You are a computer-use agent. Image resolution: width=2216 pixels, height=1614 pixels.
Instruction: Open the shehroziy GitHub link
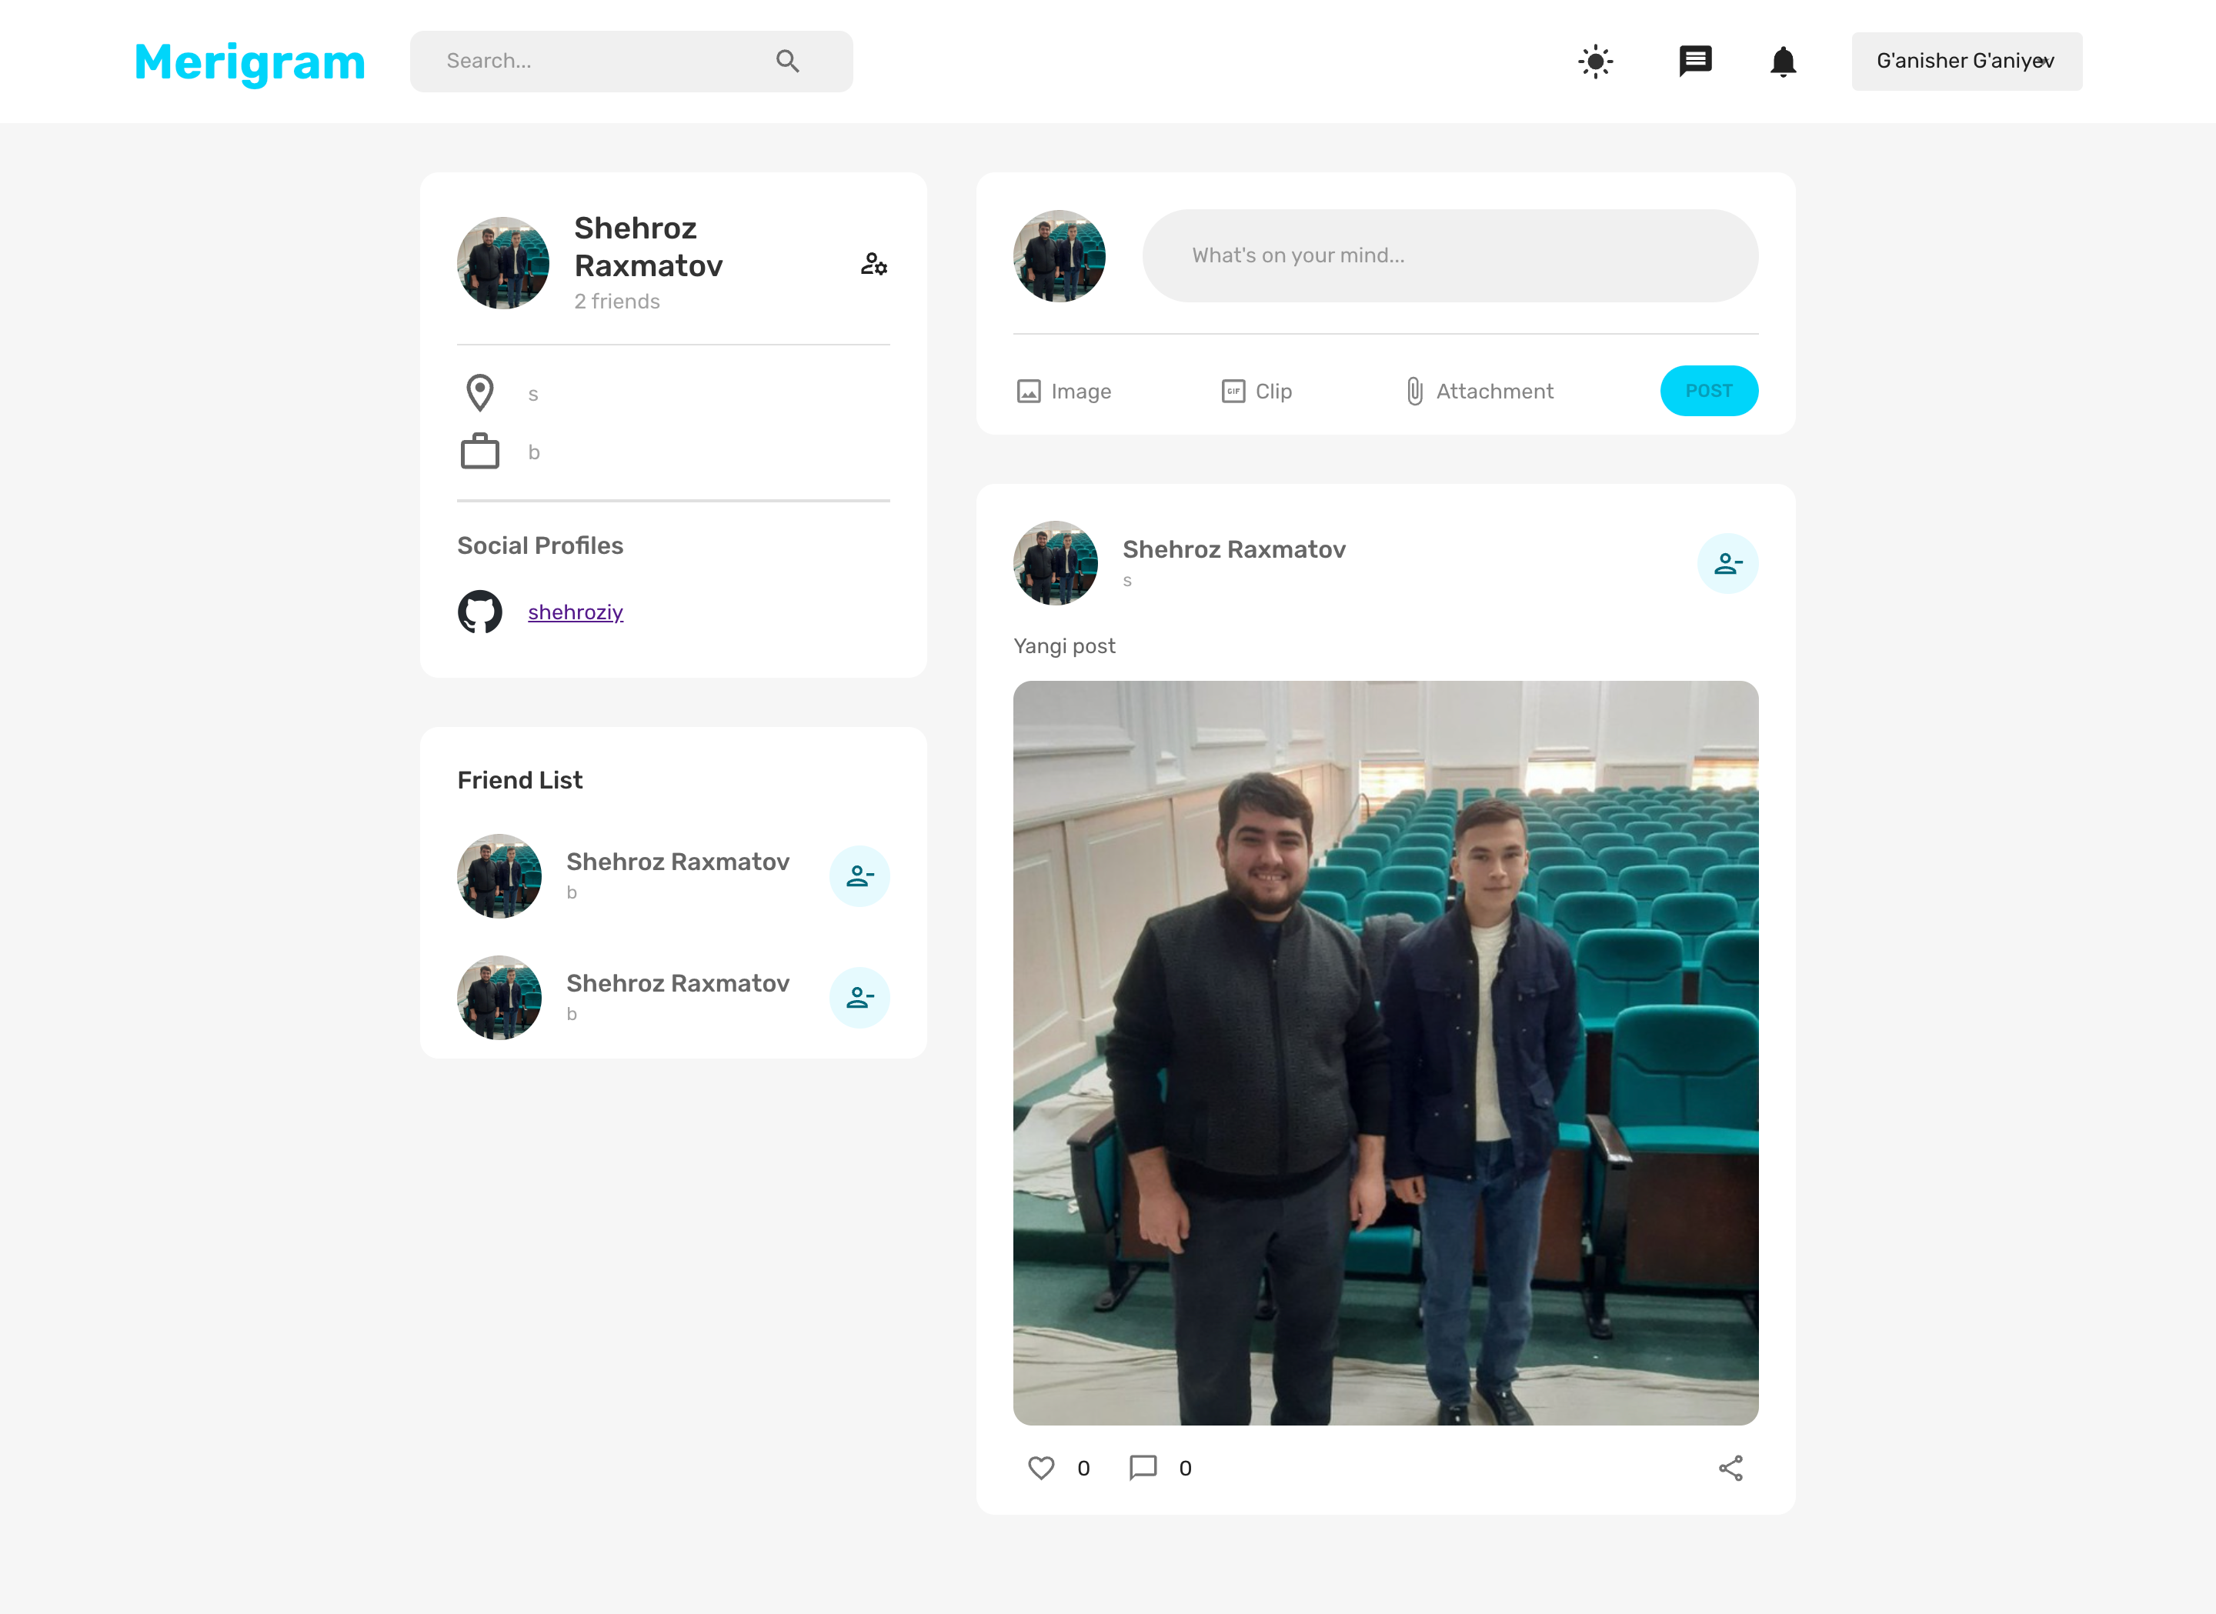tap(576, 612)
